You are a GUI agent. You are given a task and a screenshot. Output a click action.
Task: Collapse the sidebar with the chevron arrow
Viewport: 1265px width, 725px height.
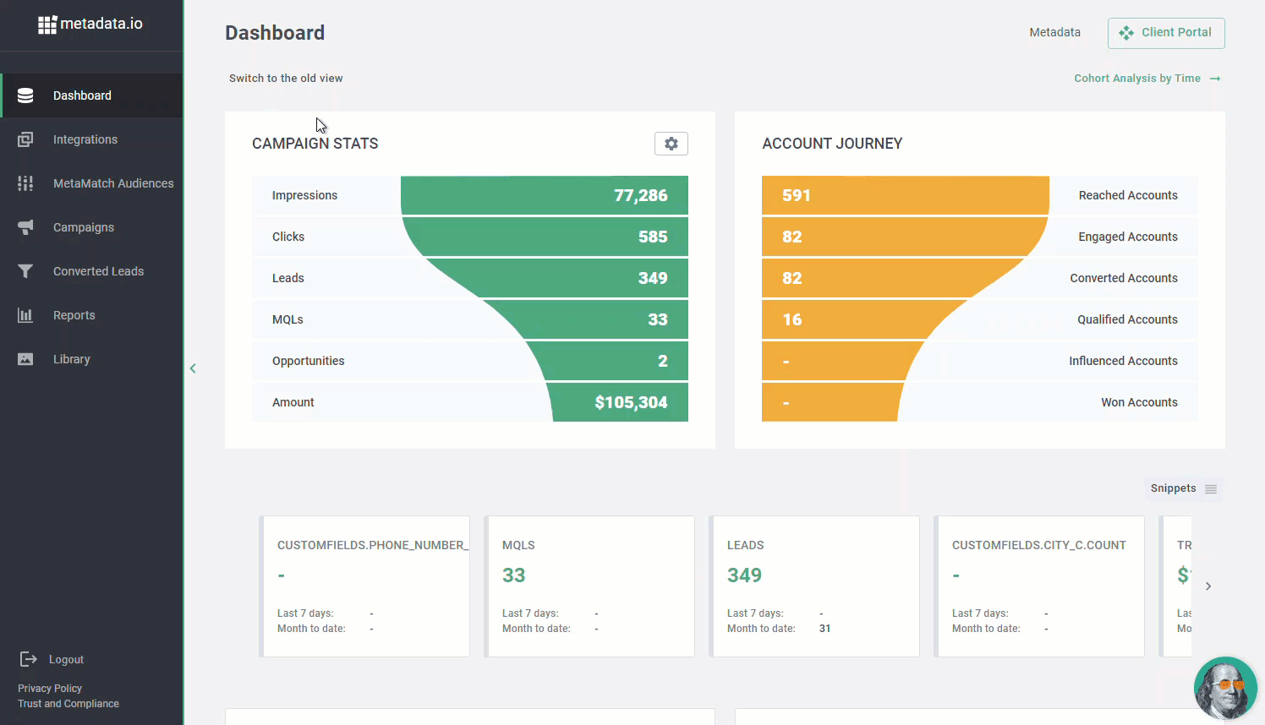(193, 368)
